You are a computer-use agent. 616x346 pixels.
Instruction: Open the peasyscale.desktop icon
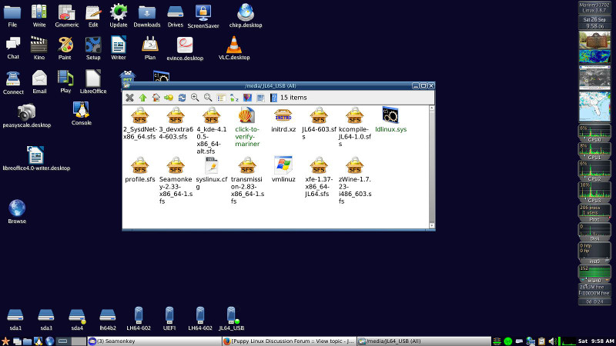27,116
